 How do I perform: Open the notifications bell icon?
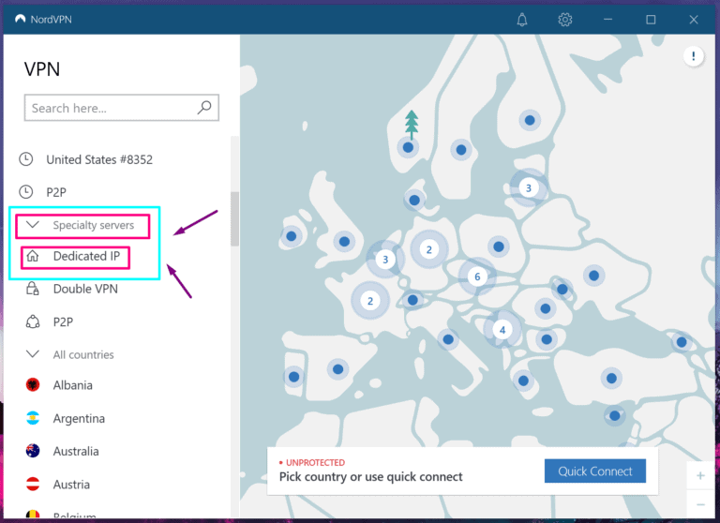[524, 19]
